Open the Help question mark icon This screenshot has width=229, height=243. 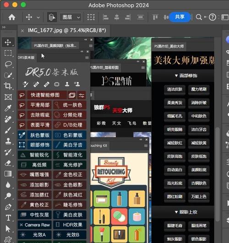(x=213, y=17)
